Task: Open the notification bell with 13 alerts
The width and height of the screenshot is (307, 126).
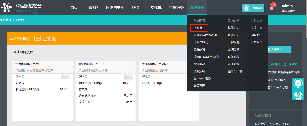Action: coord(271,8)
